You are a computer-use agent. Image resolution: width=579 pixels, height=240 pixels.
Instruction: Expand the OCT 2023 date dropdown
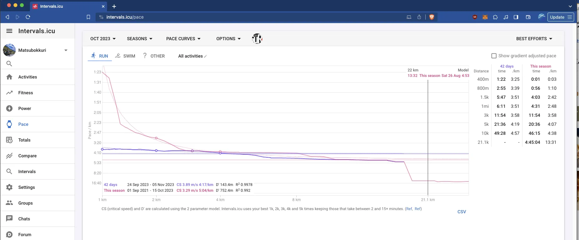pos(103,39)
